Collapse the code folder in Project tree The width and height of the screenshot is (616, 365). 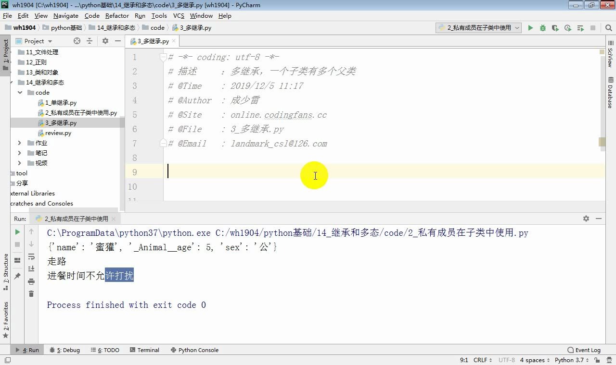[19, 92]
